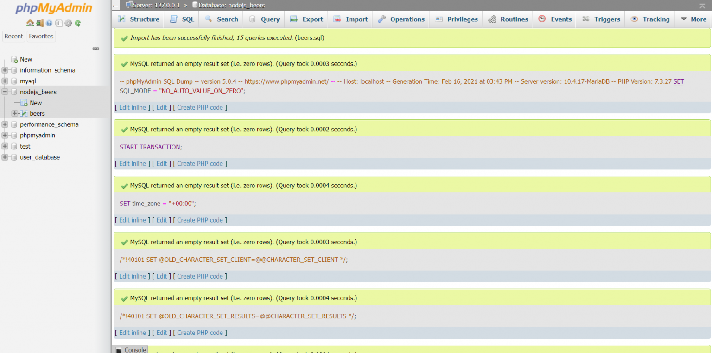The height and width of the screenshot is (353, 712).
Task: Select the beers table in the sidebar
Action: coord(37,113)
